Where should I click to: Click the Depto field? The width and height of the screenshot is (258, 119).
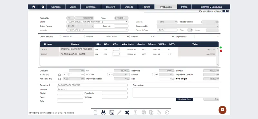[x=70, y=97]
